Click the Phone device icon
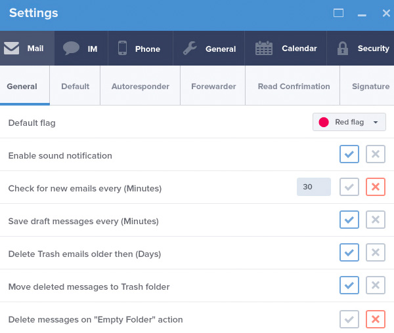Screen dimensions: 394x333 coord(122,49)
